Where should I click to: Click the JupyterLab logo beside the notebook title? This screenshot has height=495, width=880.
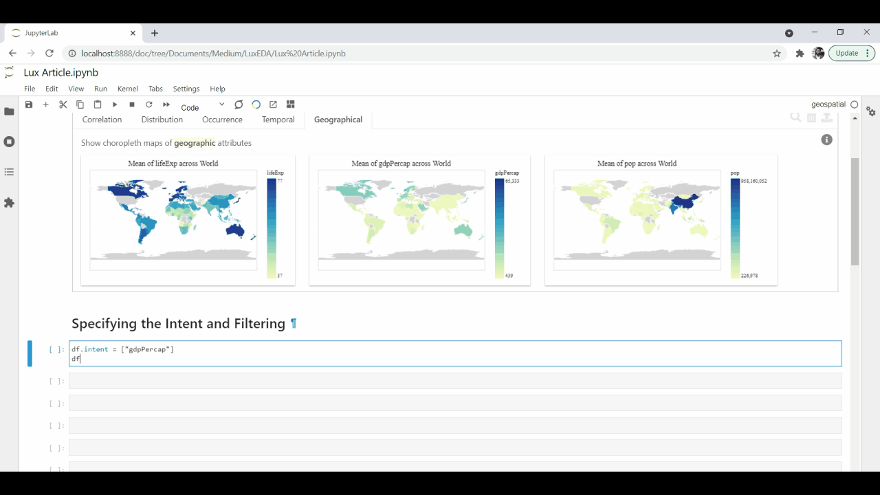pyautogui.click(x=9, y=72)
